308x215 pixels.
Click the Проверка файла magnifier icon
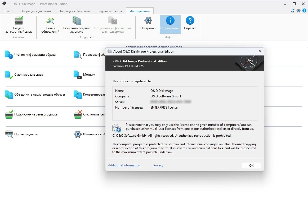click(78, 55)
